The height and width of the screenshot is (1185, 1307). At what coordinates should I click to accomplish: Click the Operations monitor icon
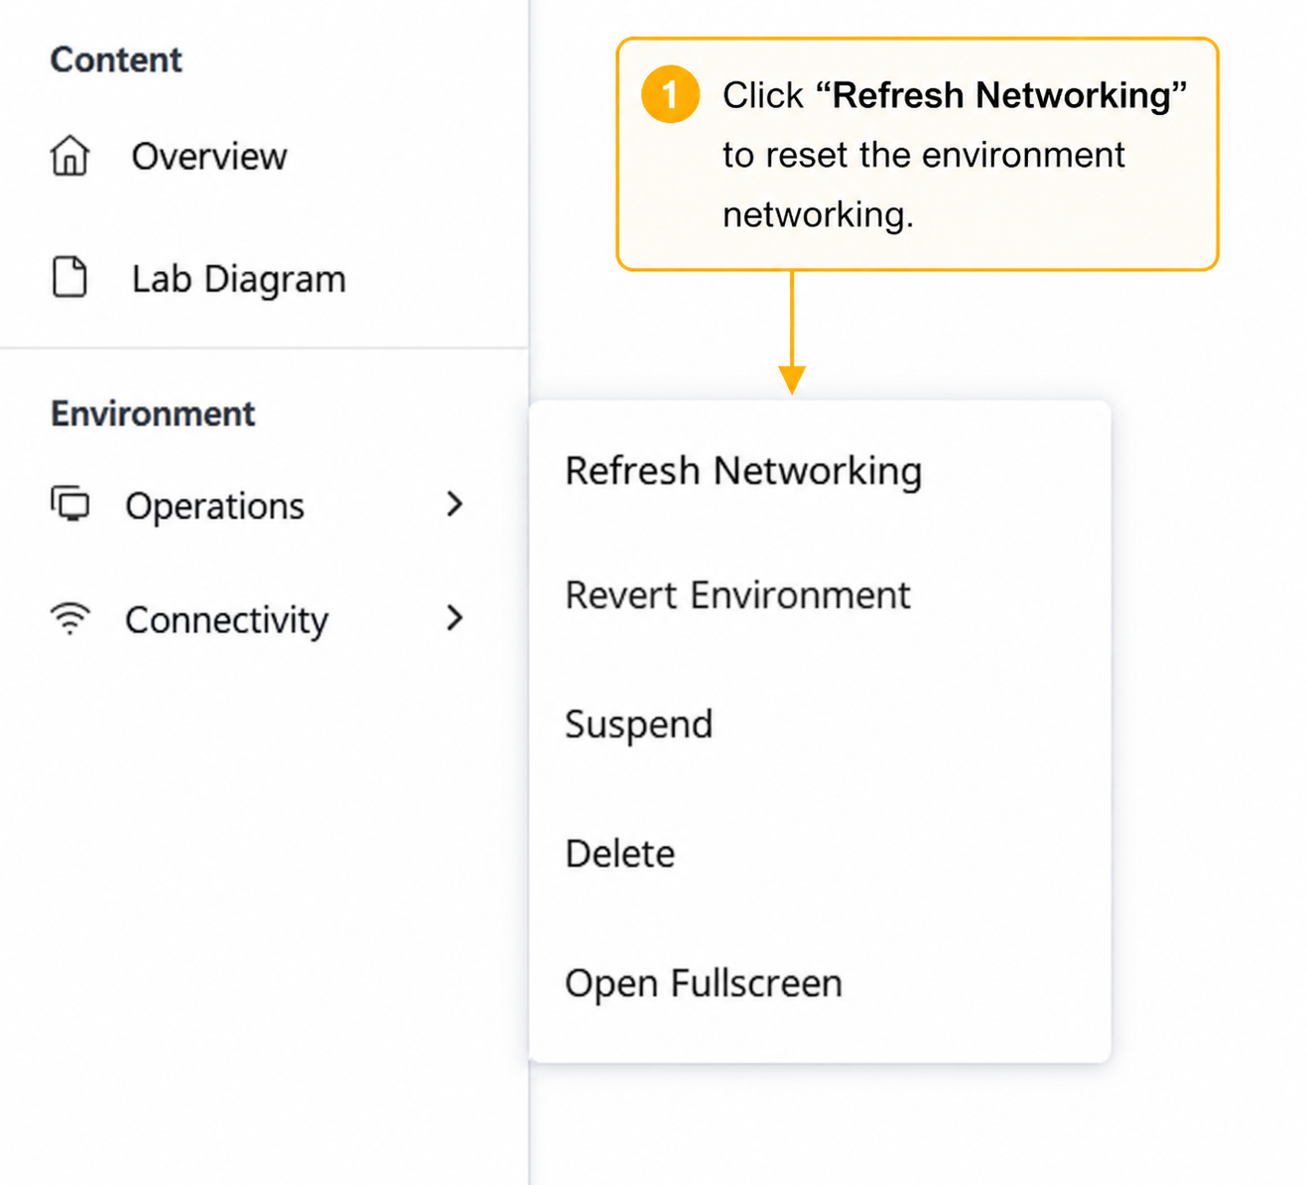(69, 504)
